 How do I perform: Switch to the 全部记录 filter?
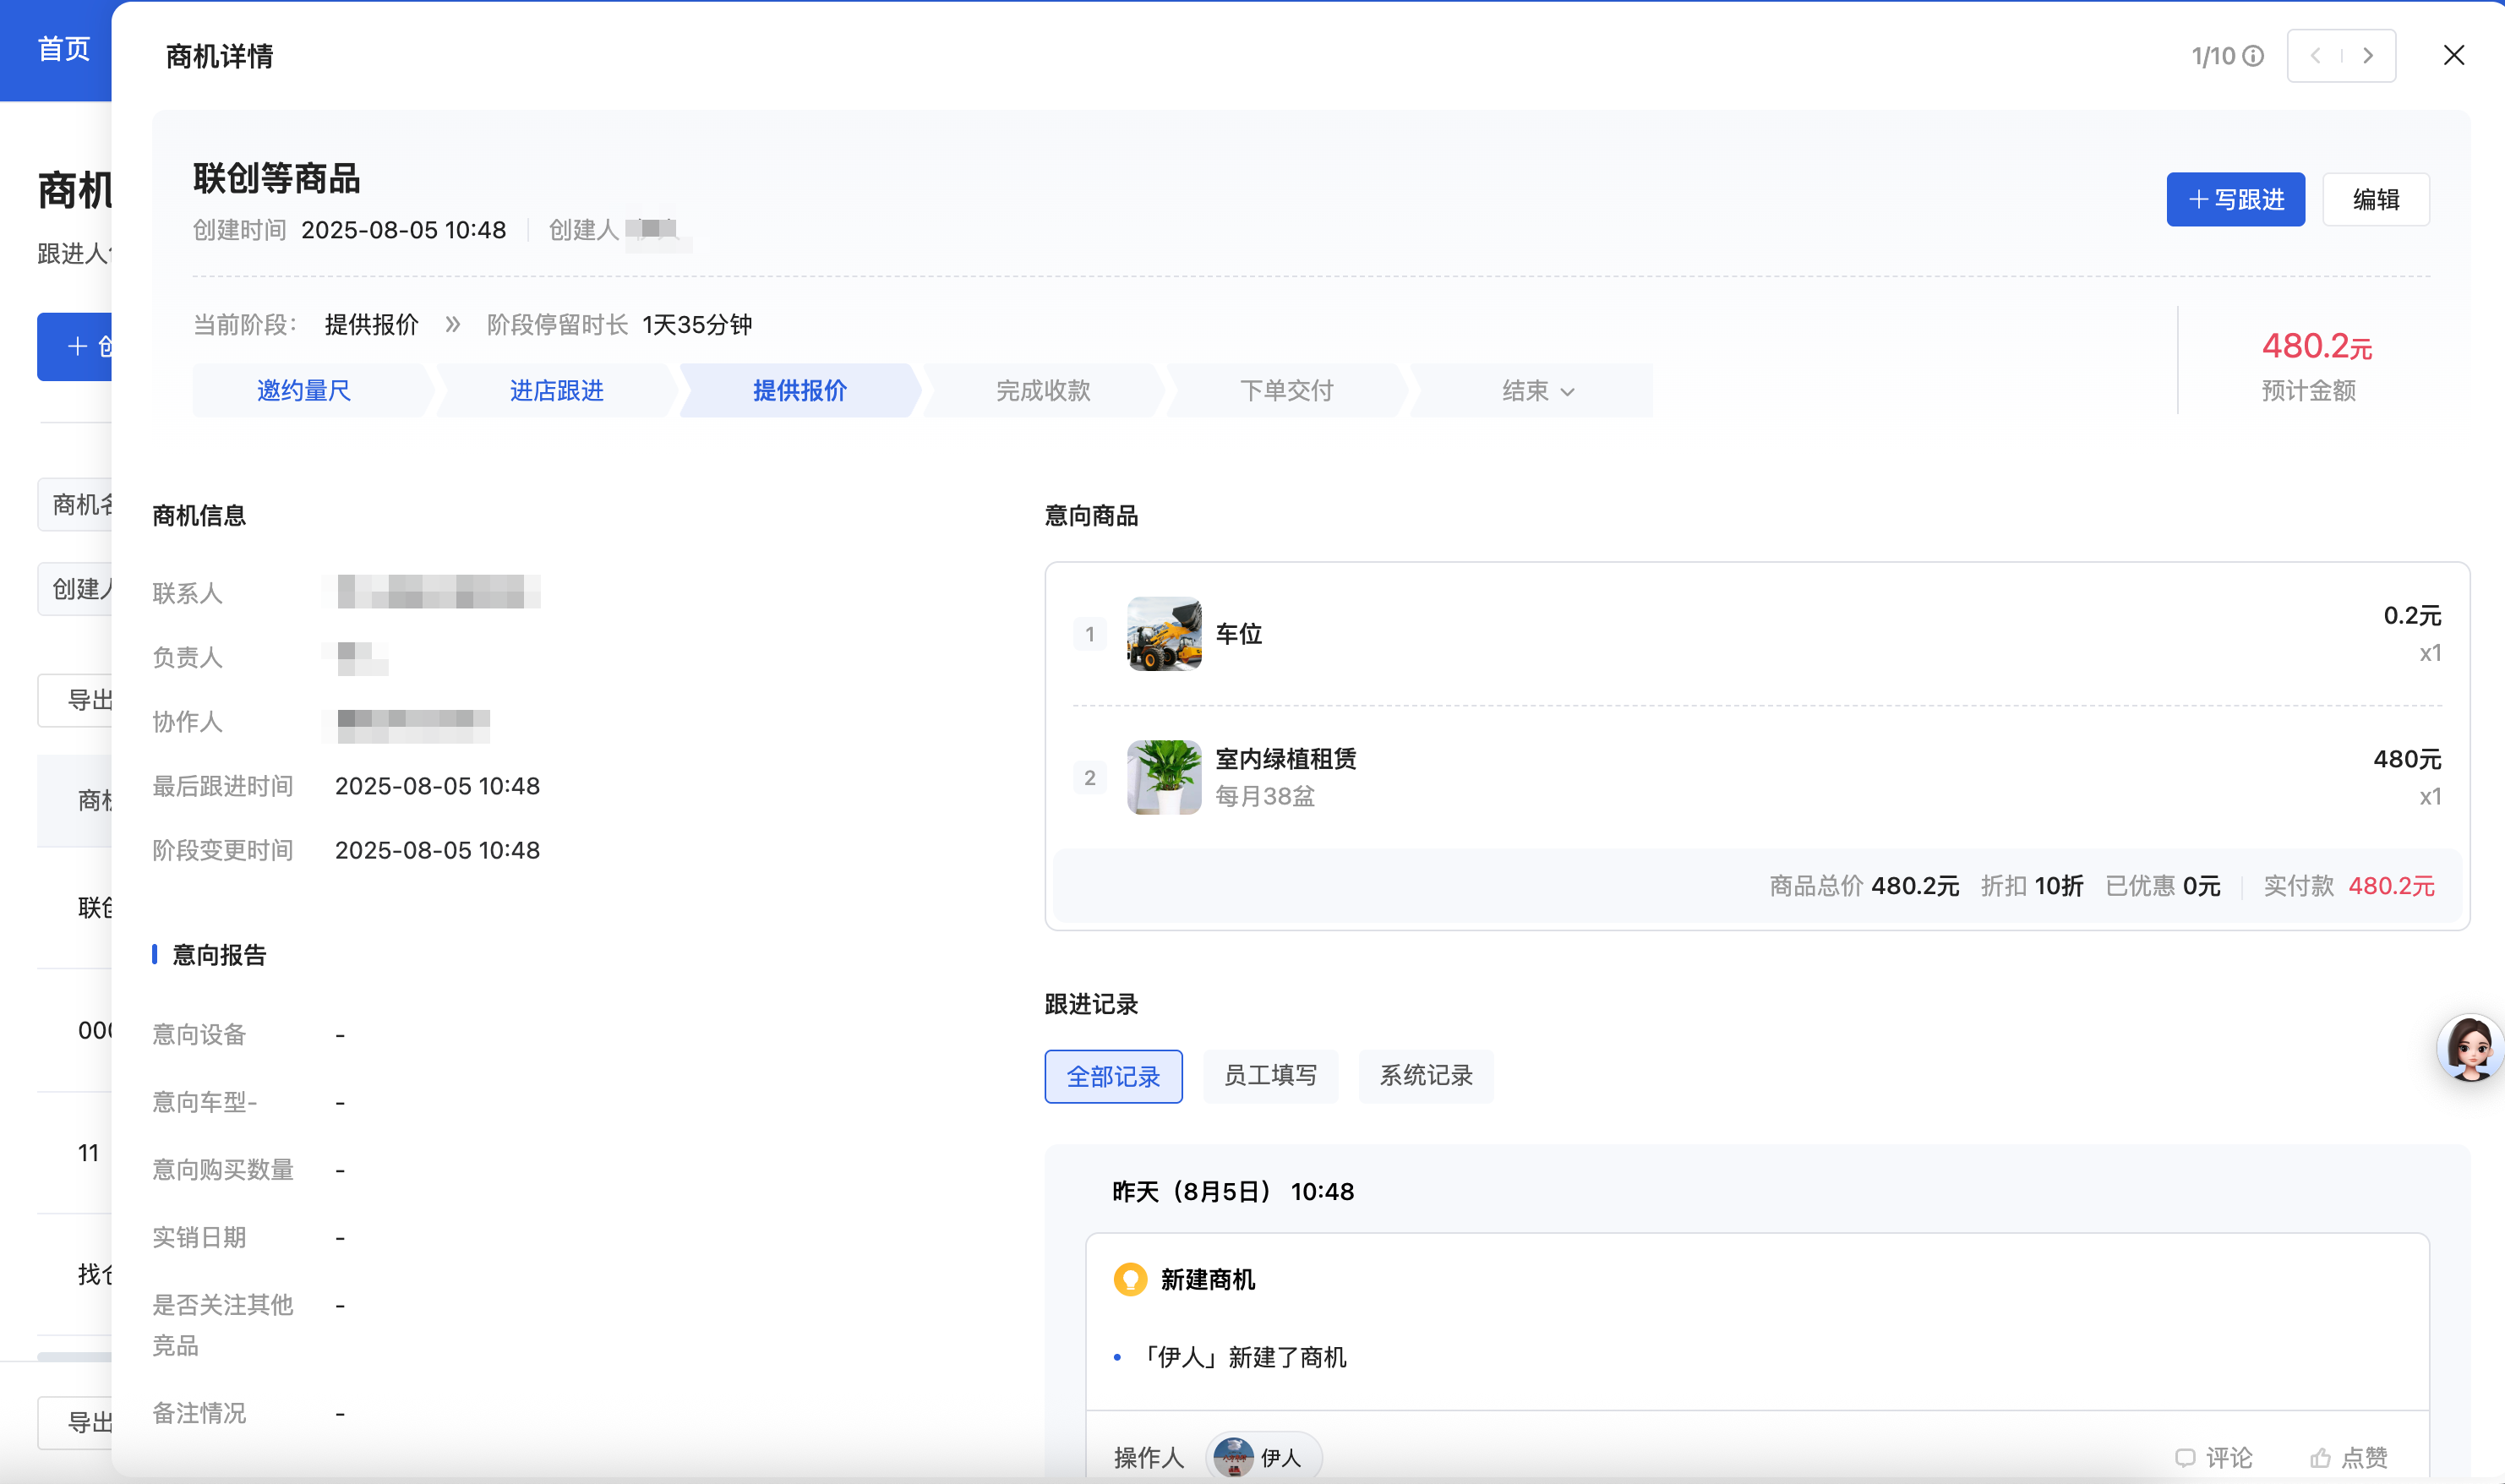tap(1113, 1076)
